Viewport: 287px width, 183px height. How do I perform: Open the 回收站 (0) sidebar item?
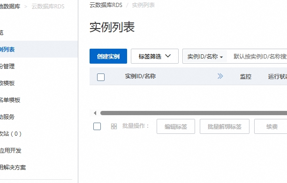pyautogui.click(x=39, y=134)
